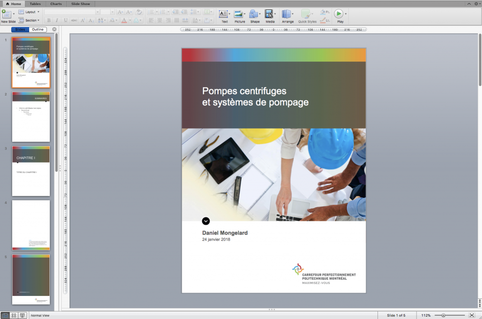This screenshot has width=482, height=319.
Task: Select the Home ribbon tab
Action: point(14,4)
